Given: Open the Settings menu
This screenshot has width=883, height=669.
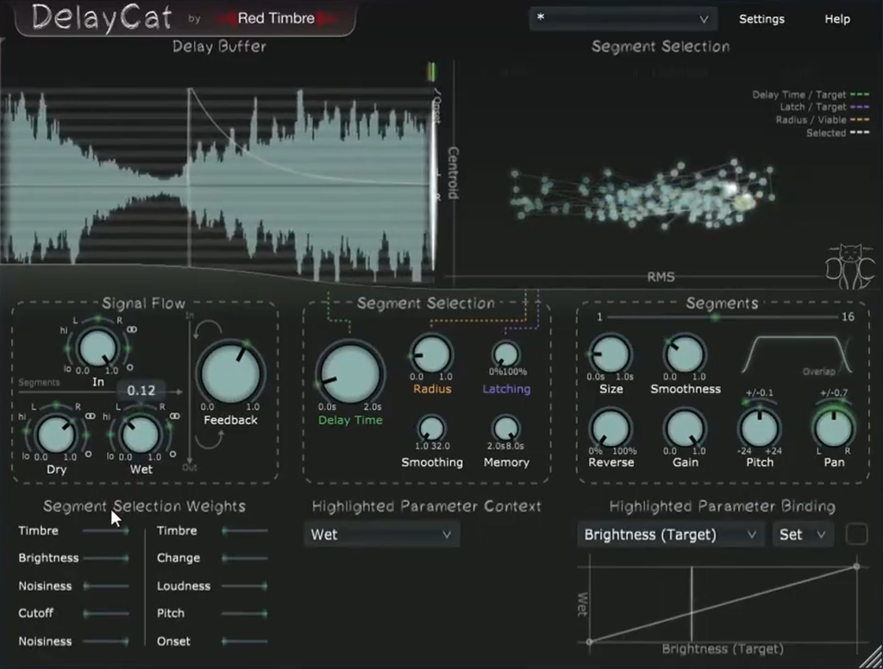Looking at the screenshot, I should [x=761, y=19].
